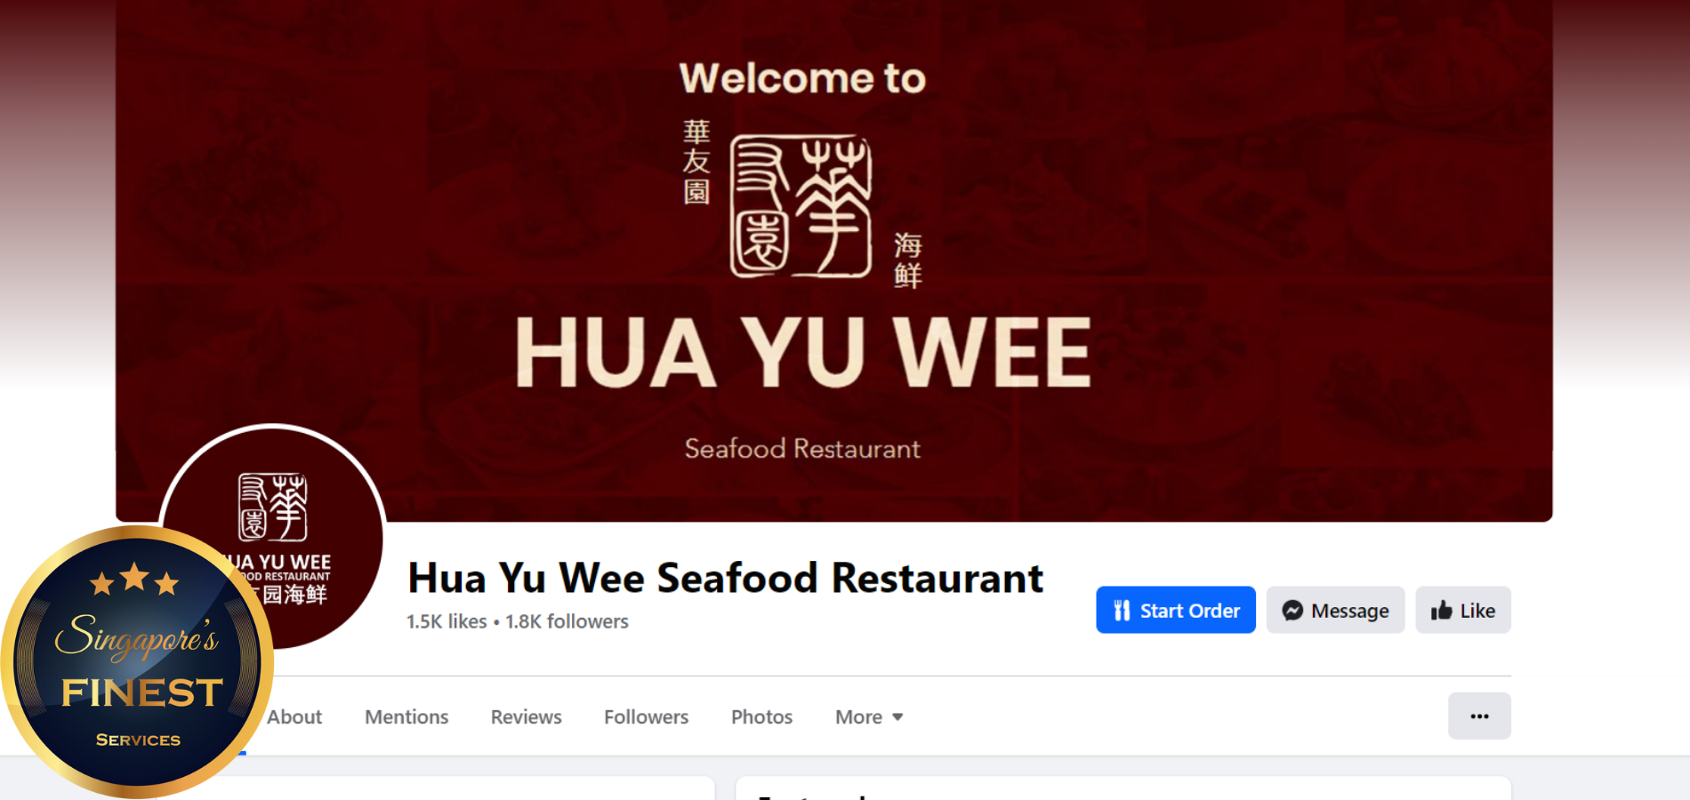This screenshot has width=1690, height=800.
Task: Send a Message to the restaurant
Action: click(x=1335, y=610)
